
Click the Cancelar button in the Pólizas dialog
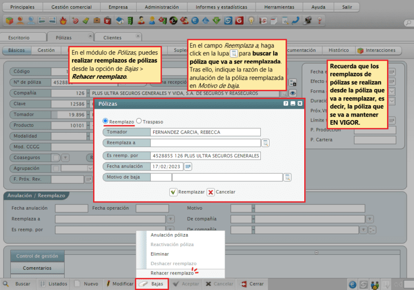coord(221,192)
